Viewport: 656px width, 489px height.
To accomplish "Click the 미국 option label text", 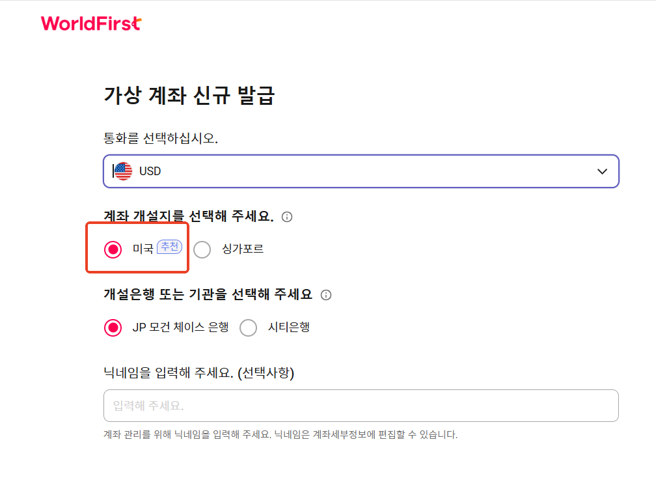I will 143,249.
